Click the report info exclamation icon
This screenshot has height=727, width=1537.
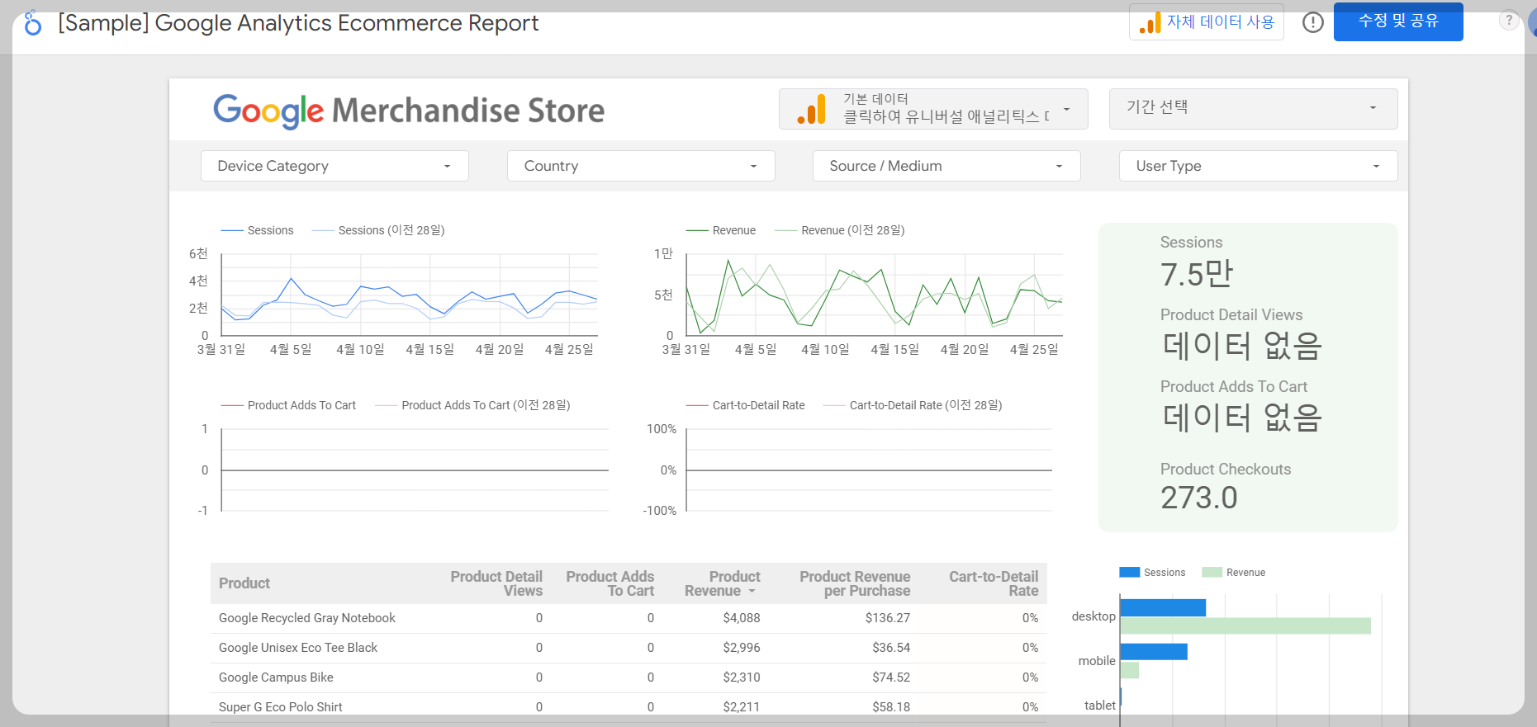pyautogui.click(x=1312, y=22)
